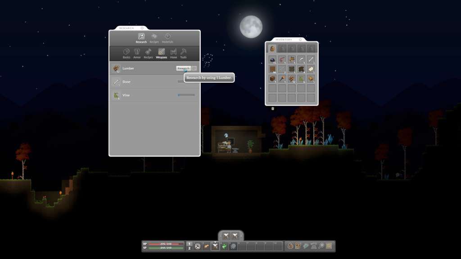Screen dimensions: 461x259
Task: Select the Recipes icon beside Research
Action: 153,36
